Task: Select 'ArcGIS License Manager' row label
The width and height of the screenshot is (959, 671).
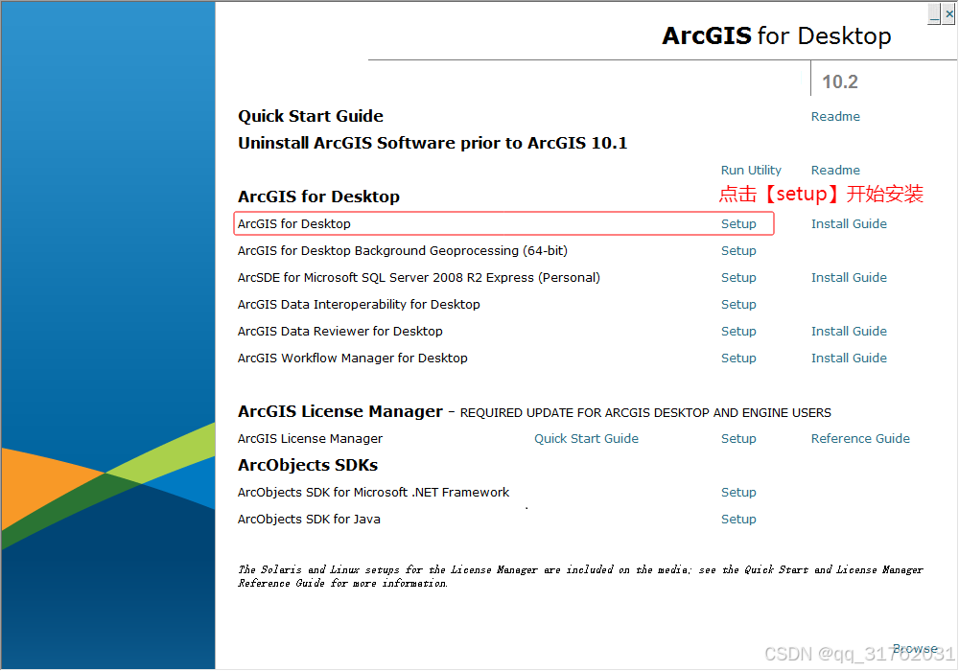Action: (310, 439)
